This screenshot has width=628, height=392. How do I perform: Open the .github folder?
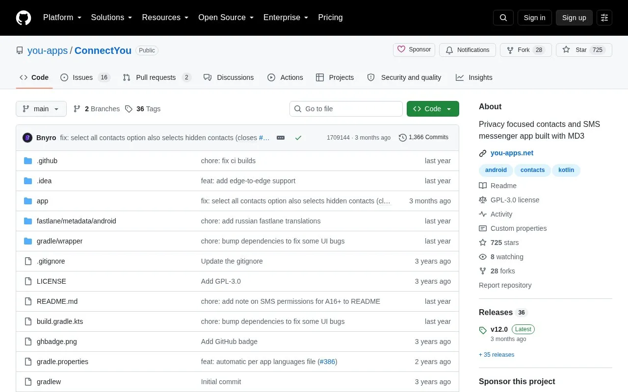47,161
